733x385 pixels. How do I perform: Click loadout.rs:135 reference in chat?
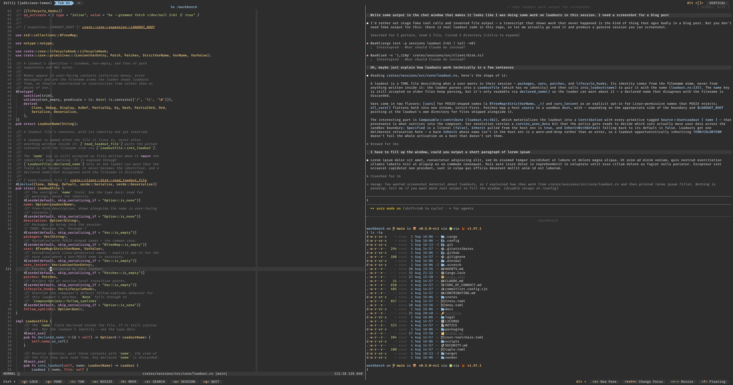click(685, 88)
